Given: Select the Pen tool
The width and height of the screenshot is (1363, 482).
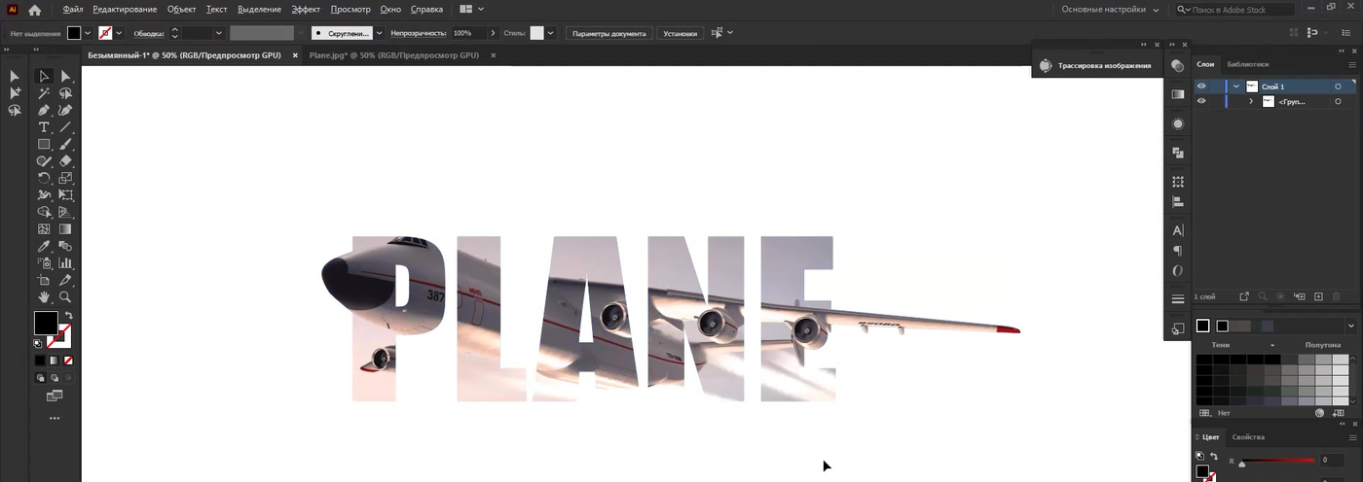Looking at the screenshot, I should point(44,111).
